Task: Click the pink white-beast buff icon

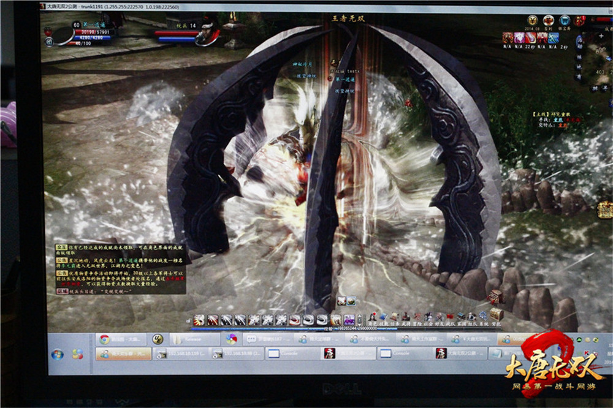Action: [x=519, y=38]
